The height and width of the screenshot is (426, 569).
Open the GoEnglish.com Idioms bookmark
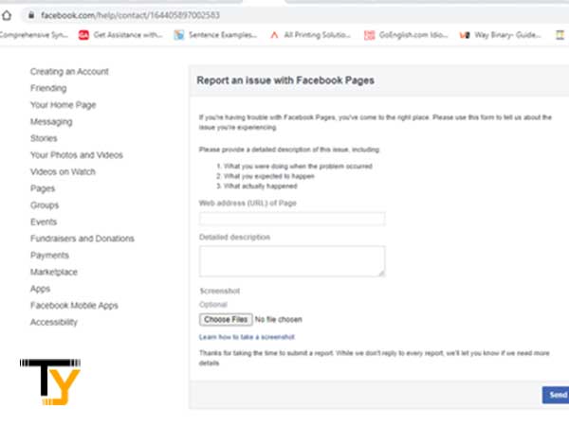click(x=406, y=35)
